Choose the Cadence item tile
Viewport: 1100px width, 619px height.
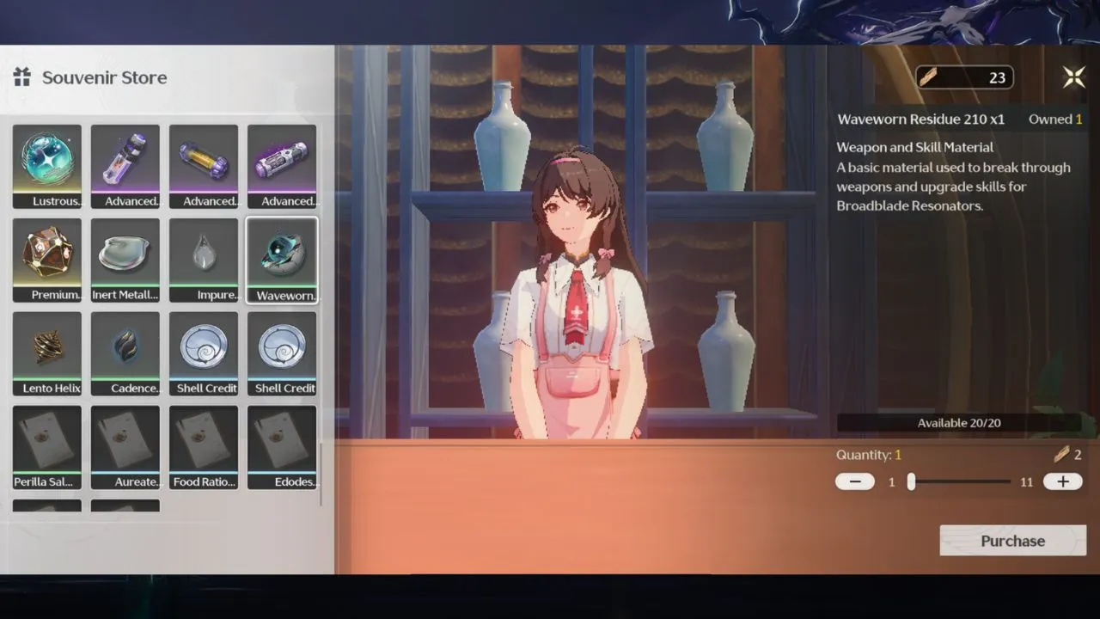tap(125, 353)
